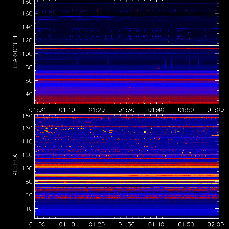Select the 160 tick label on the PALEHUA plot
The width and height of the screenshot is (229, 229).
pyautogui.click(x=27, y=128)
